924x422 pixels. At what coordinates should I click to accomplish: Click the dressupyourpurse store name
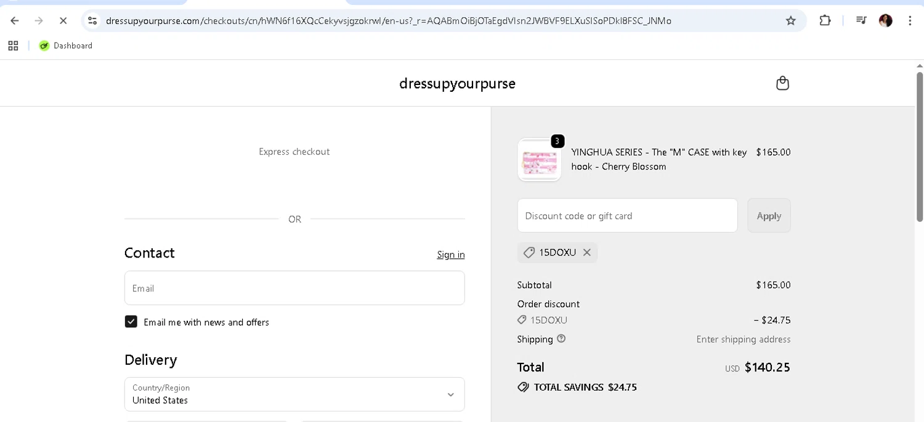[457, 83]
